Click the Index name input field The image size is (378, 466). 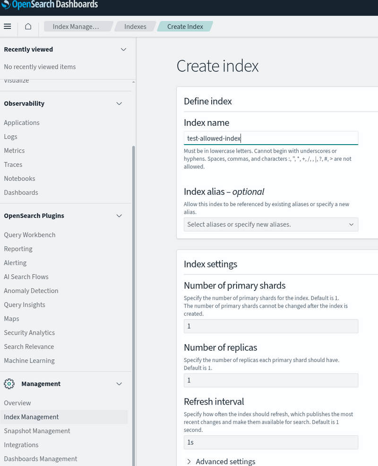(x=271, y=138)
